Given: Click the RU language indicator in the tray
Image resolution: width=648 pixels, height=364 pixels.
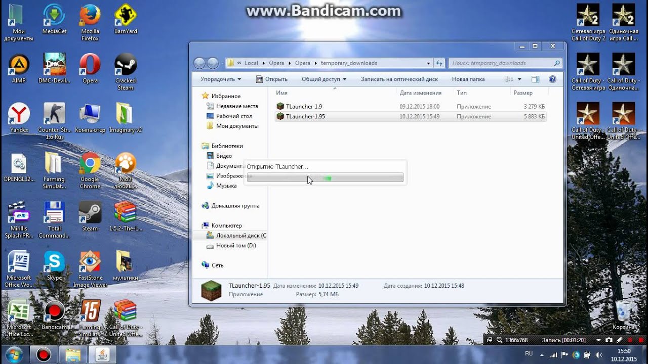Looking at the screenshot, I should [529, 354].
